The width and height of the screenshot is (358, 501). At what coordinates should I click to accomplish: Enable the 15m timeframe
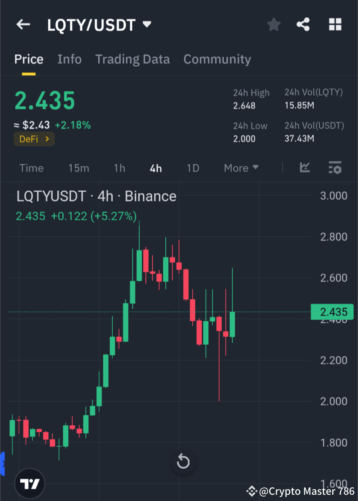pos(79,168)
